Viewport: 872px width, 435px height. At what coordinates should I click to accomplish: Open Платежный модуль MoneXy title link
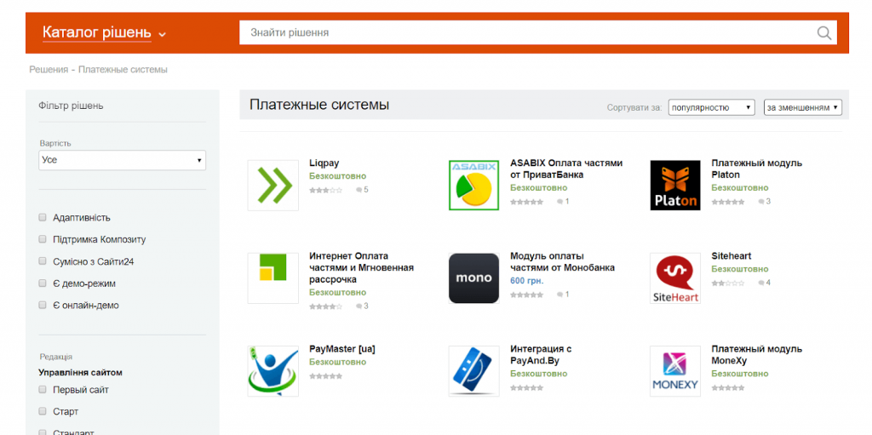point(757,355)
